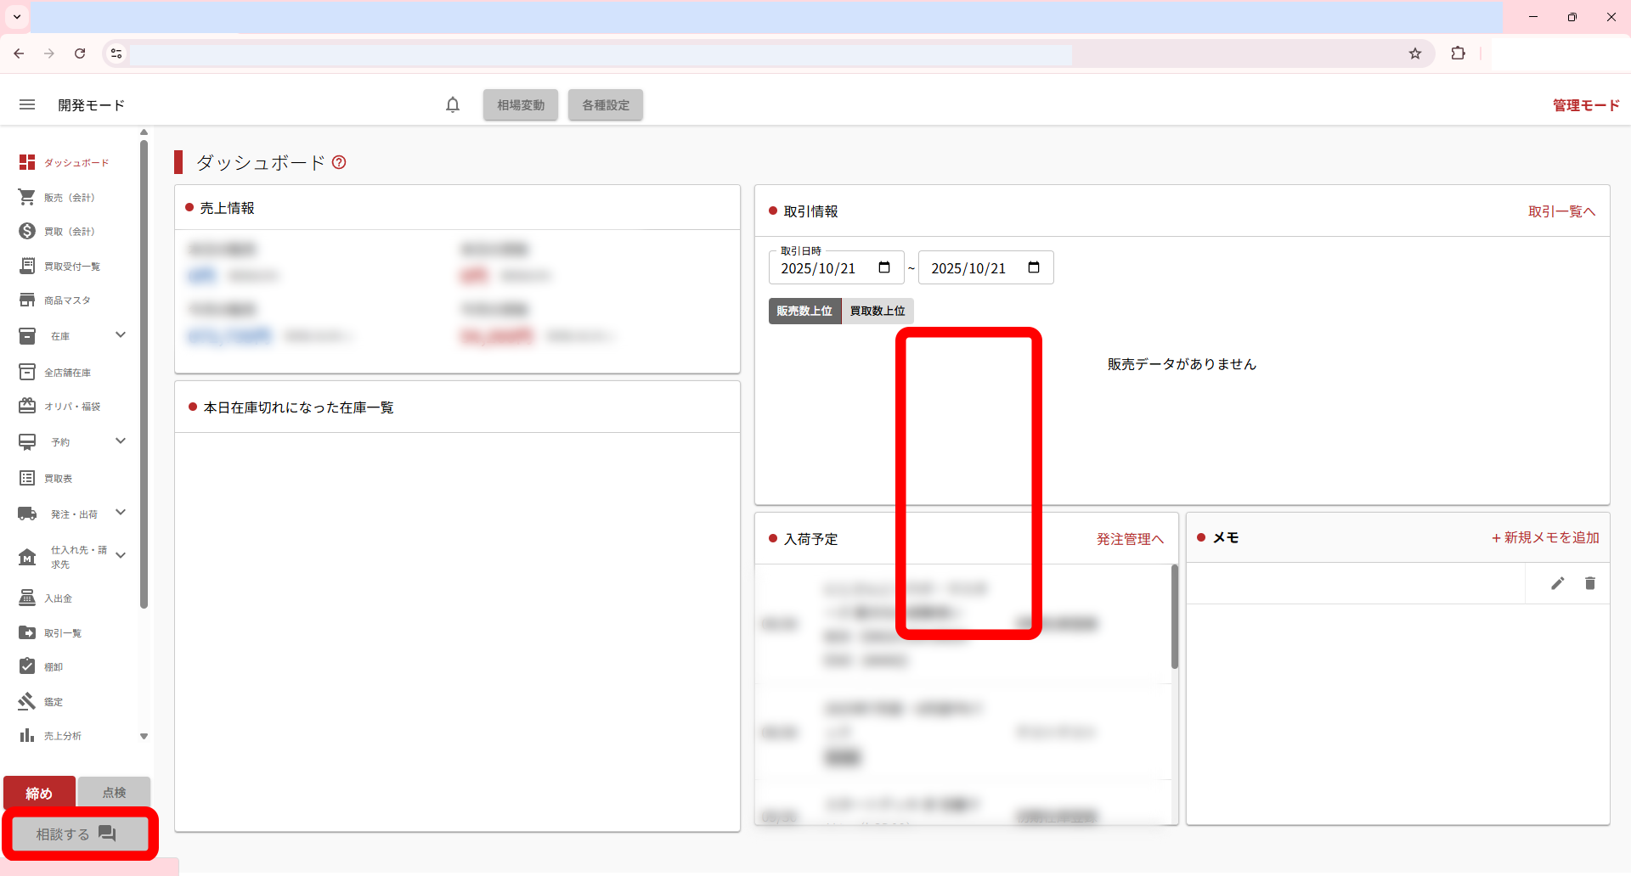Expand the 予約 sidebar submenu

coord(121,441)
